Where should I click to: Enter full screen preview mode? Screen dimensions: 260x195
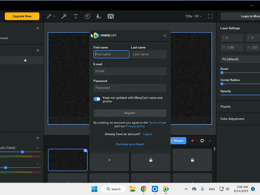(x=210, y=16)
